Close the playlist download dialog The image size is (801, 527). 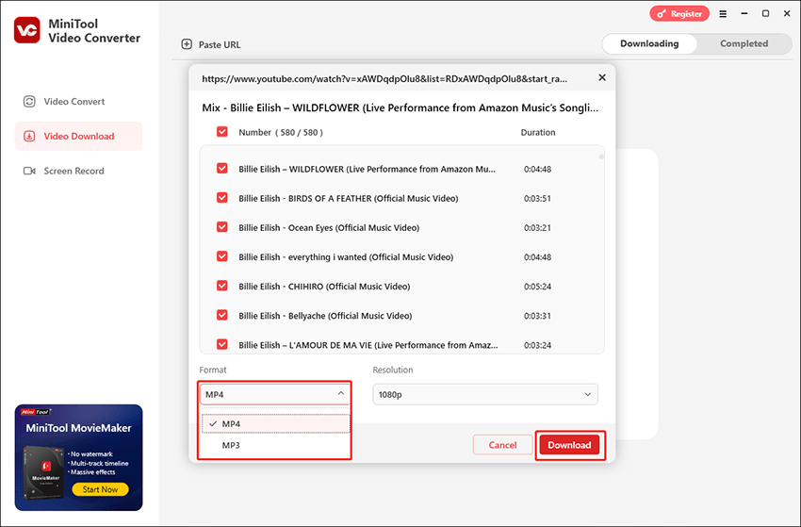[x=602, y=77]
